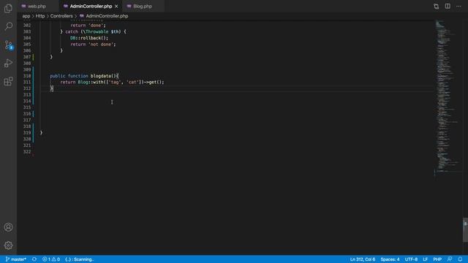468x263 pixels.
Task: Click the vertical scrollbar thumb in editor
Action: pyautogui.click(x=465, y=230)
